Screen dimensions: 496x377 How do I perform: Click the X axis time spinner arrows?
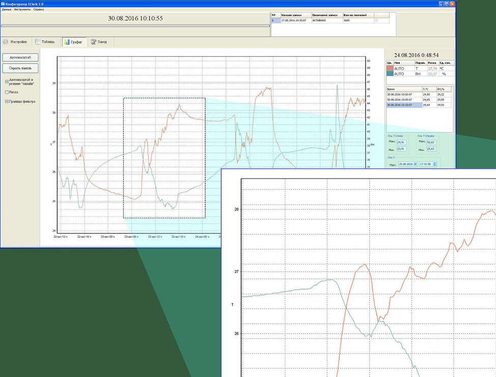(x=435, y=164)
